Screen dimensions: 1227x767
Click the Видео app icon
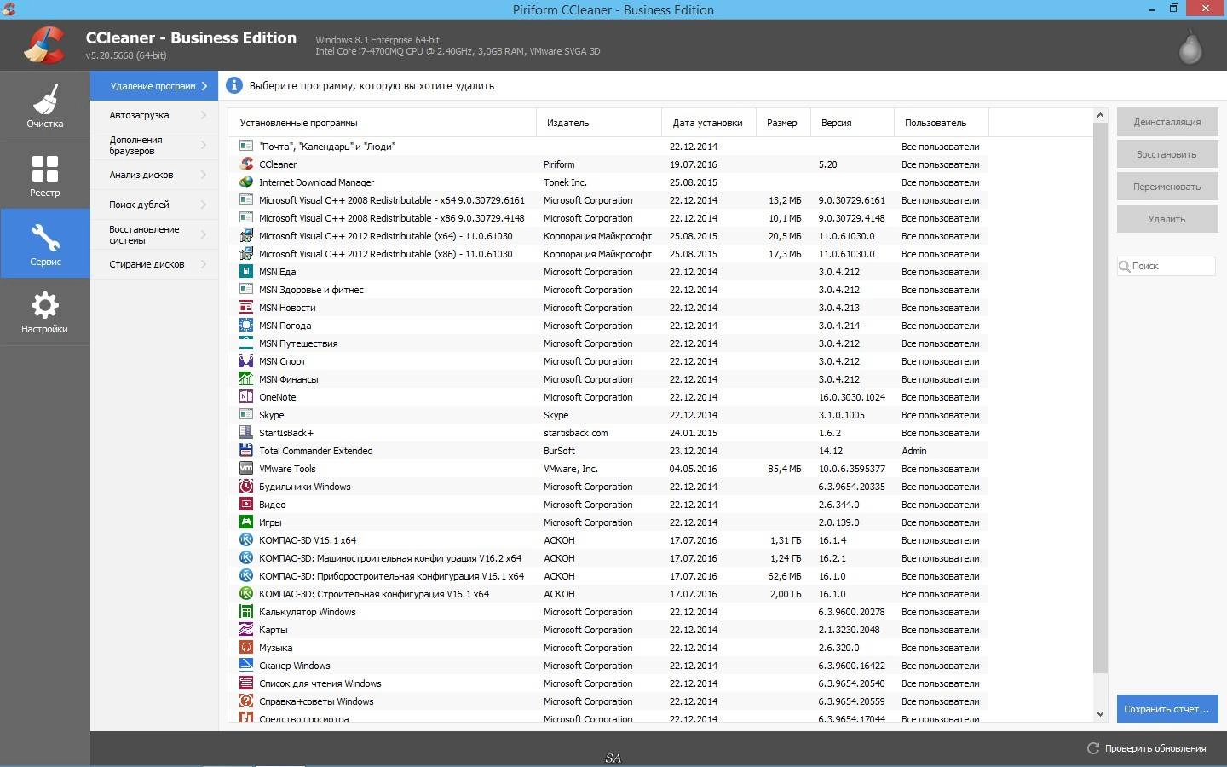246,504
